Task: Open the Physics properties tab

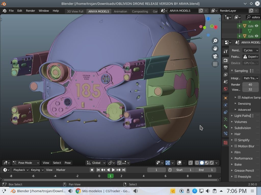Action: point(226,105)
